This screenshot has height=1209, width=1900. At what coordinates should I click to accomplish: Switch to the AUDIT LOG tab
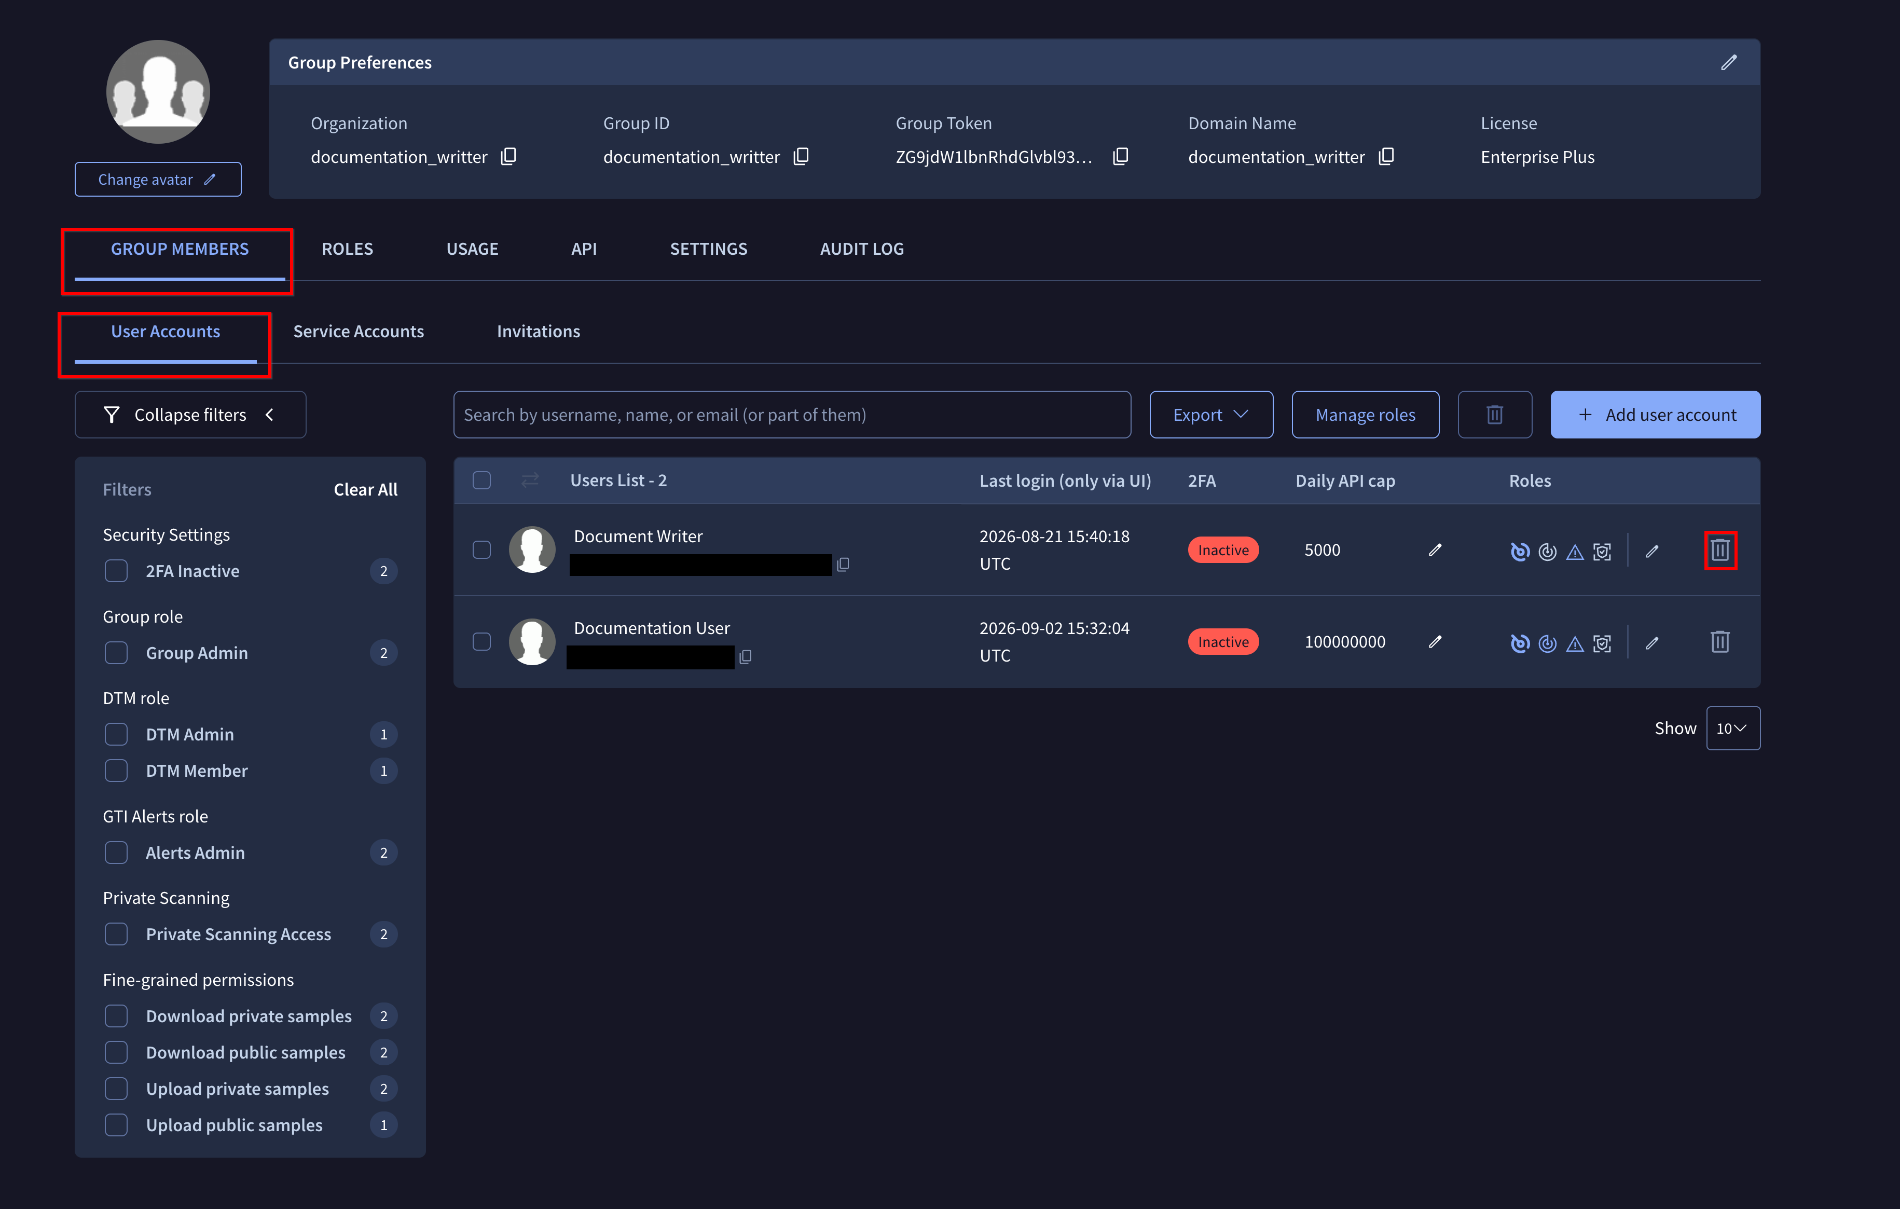pos(862,249)
